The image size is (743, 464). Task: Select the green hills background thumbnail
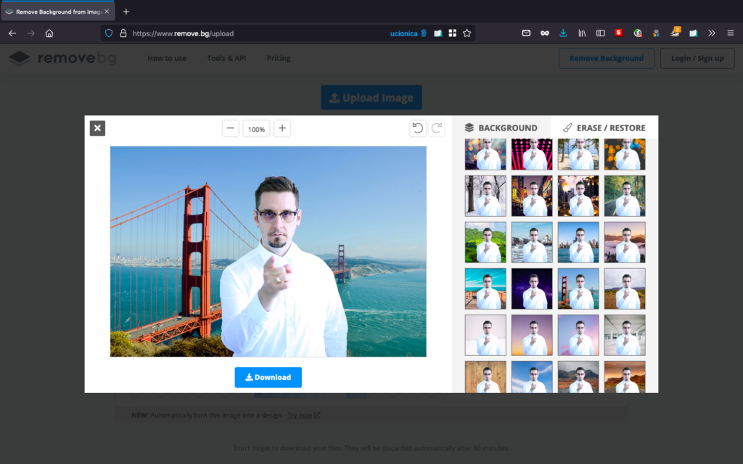coord(485,242)
